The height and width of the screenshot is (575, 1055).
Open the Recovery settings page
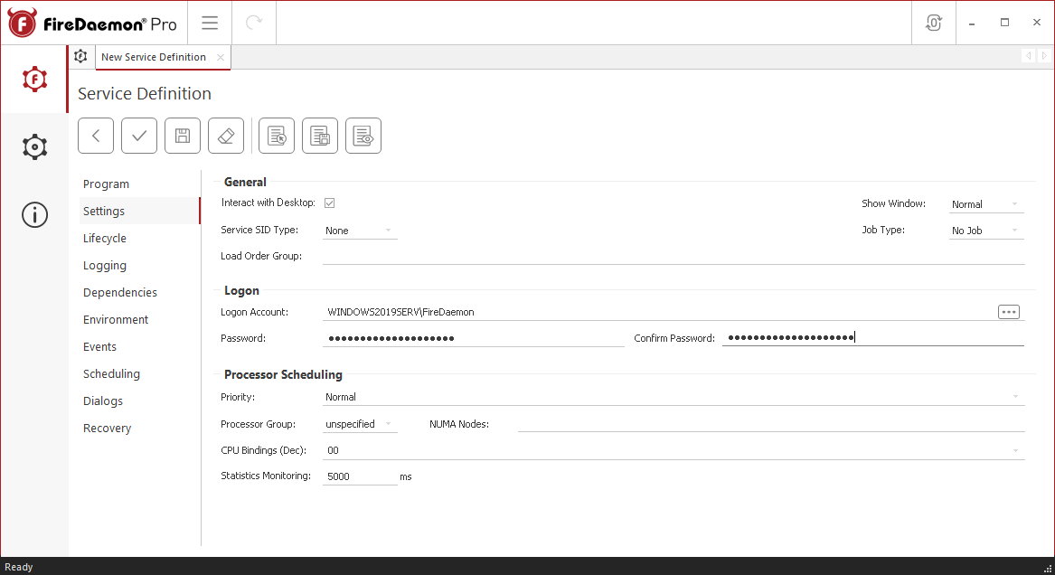(107, 428)
